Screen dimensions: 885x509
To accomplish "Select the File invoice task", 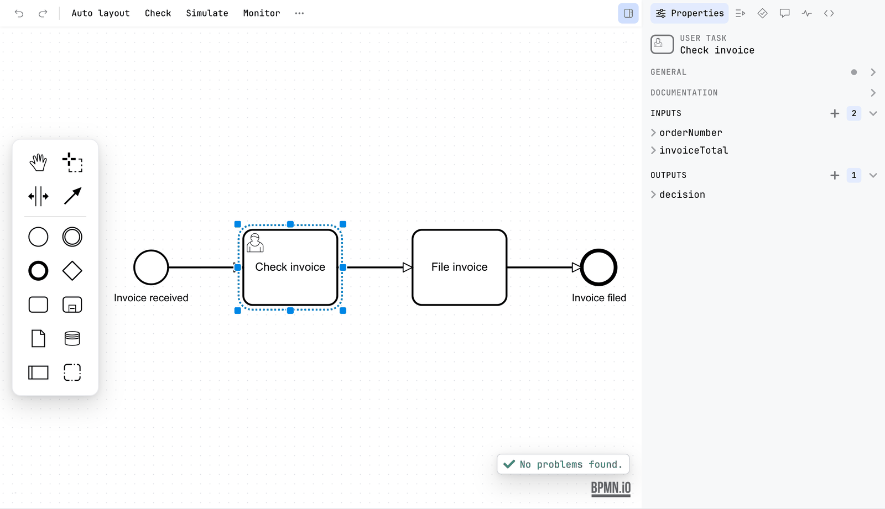I will point(460,267).
